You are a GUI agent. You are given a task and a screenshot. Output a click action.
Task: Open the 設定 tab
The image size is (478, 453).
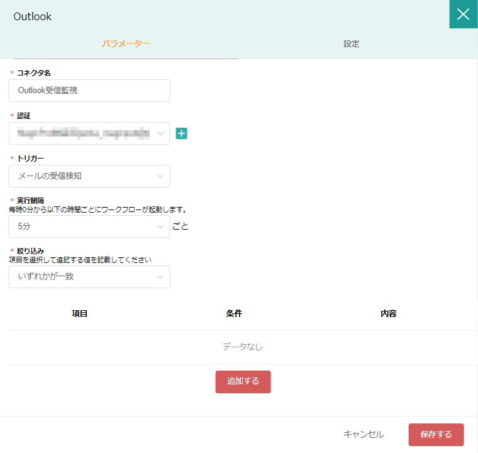[x=352, y=44]
